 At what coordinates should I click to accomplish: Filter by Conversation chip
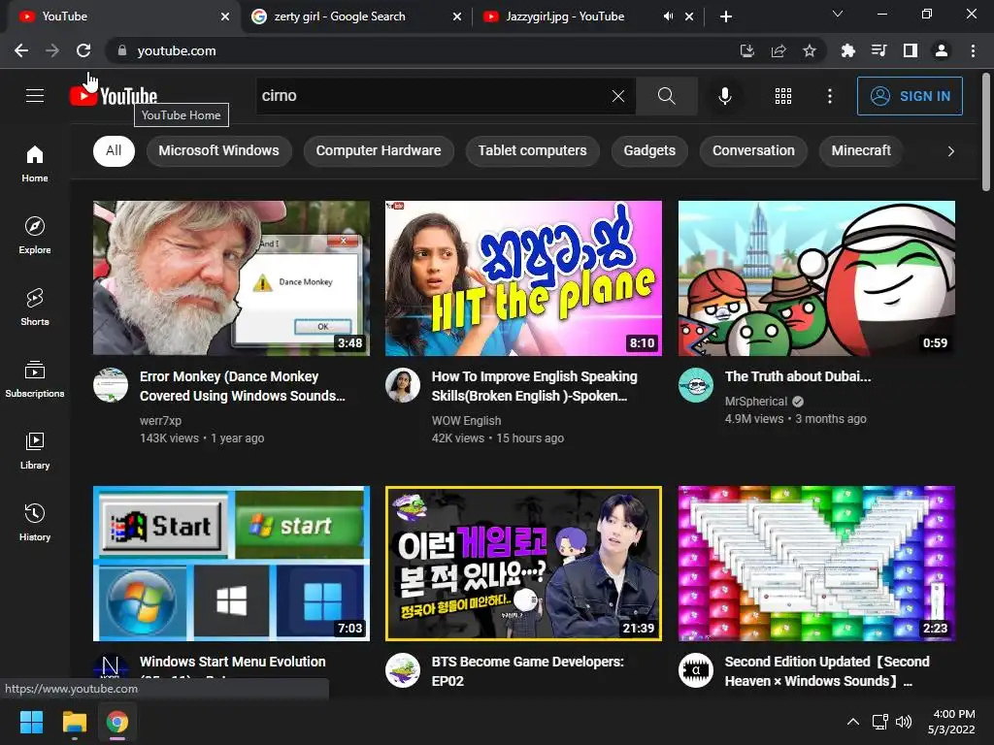[753, 150]
